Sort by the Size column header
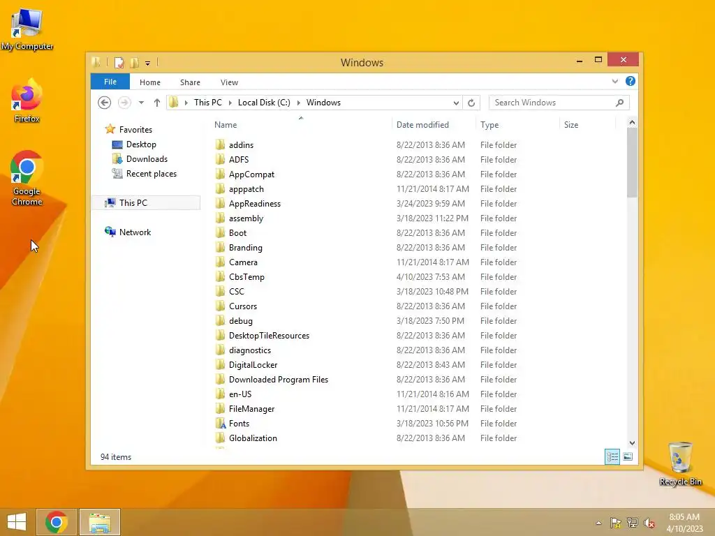Image resolution: width=715 pixels, height=536 pixels. click(x=587, y=124)
